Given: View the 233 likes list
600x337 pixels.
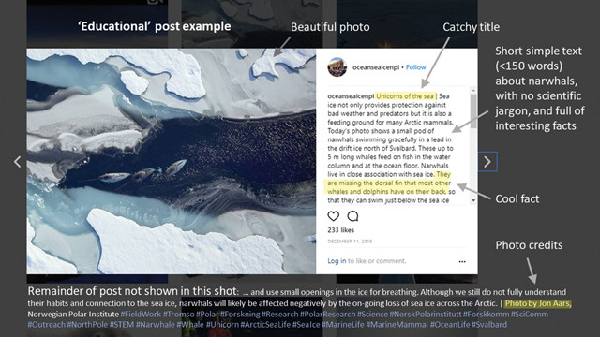Looking at the screenshot, I should pos(341,230).
